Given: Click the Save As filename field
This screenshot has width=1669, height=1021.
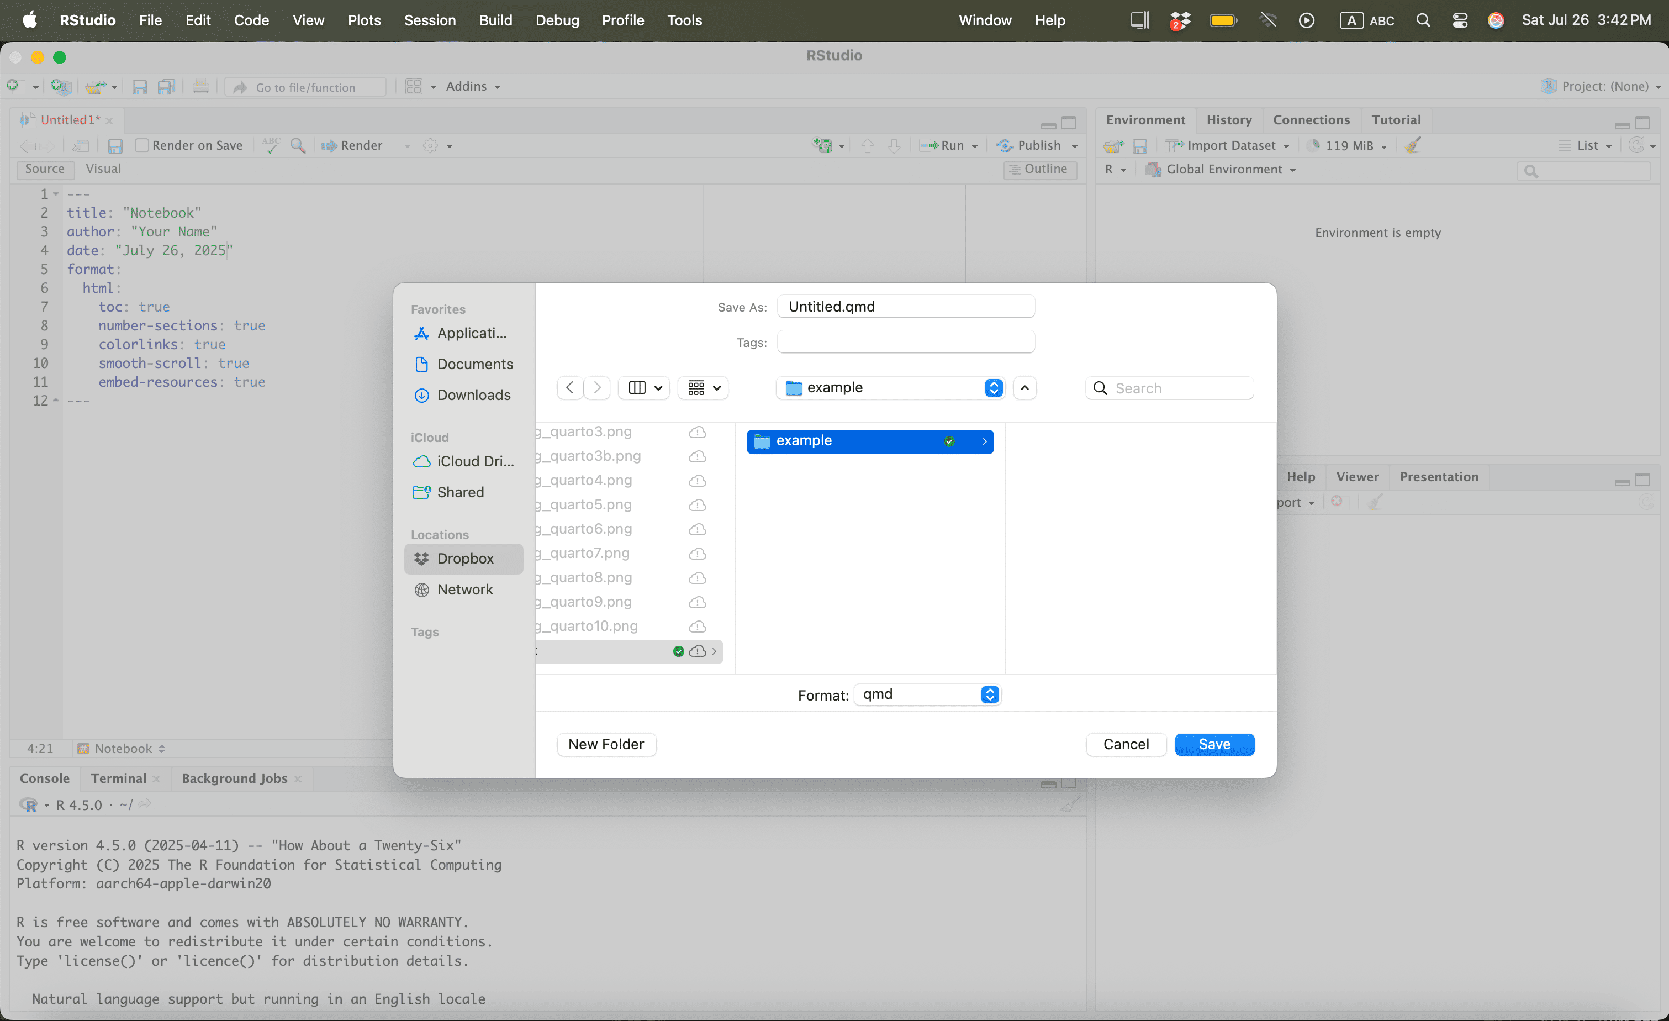Looking at the screenshot, I should (x=905, y=306).
